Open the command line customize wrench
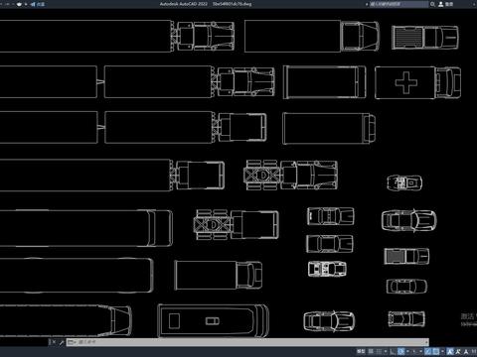Viewport: 477px width, 357px height. [x=62, y=342]
